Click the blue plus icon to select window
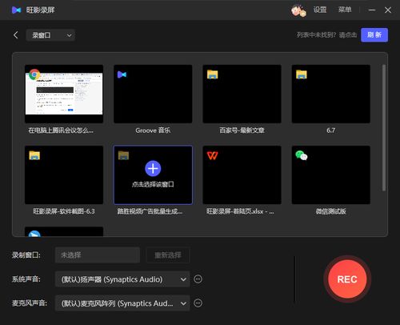This screenshot has height=325, width=400. (x=153, y=168)
